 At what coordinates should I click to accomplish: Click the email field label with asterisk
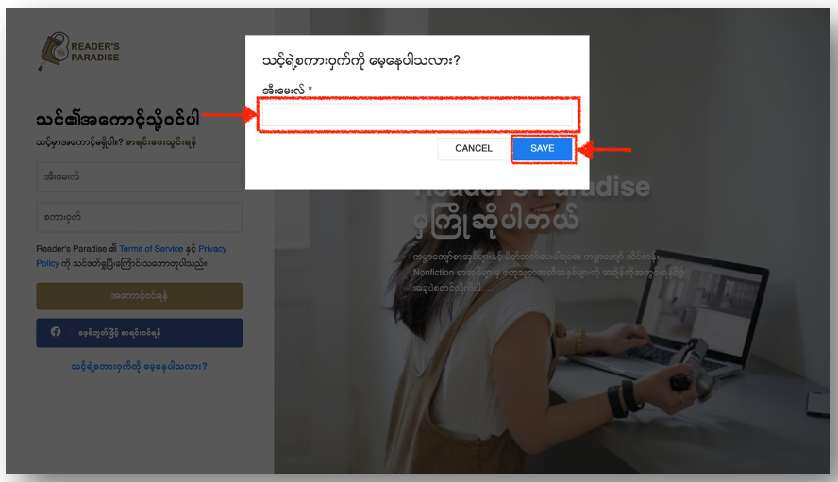287,90
